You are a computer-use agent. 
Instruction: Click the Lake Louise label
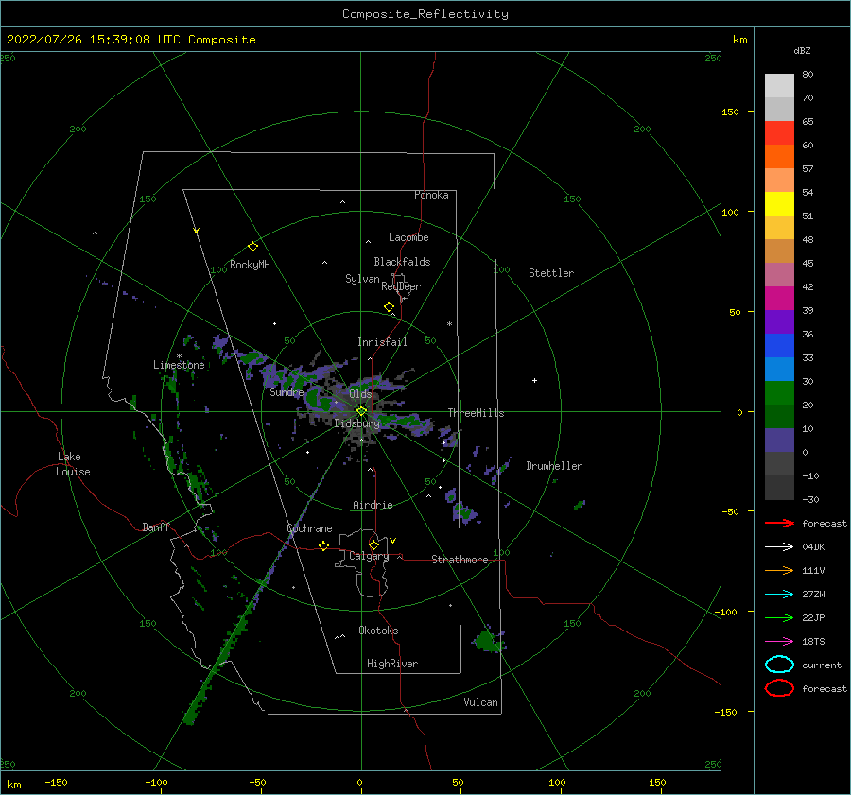pyautogui.click(x=73, y=464)
